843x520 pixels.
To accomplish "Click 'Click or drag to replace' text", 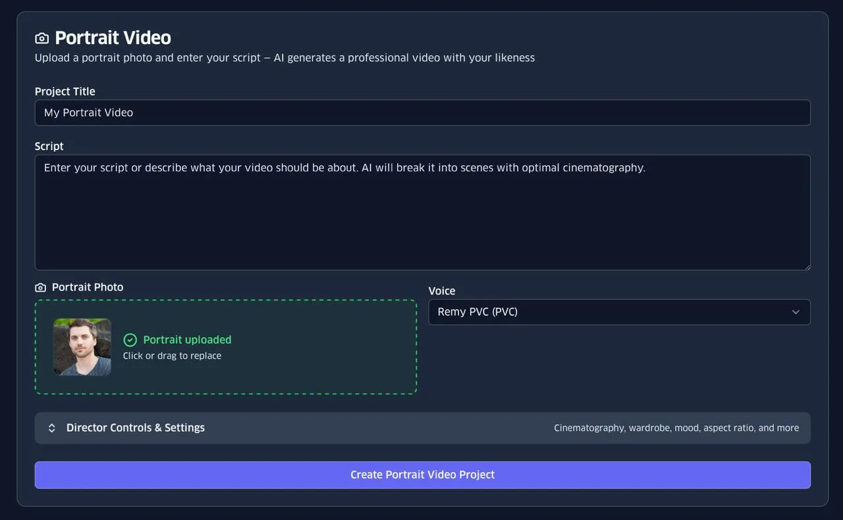I will tap(172, 356).
